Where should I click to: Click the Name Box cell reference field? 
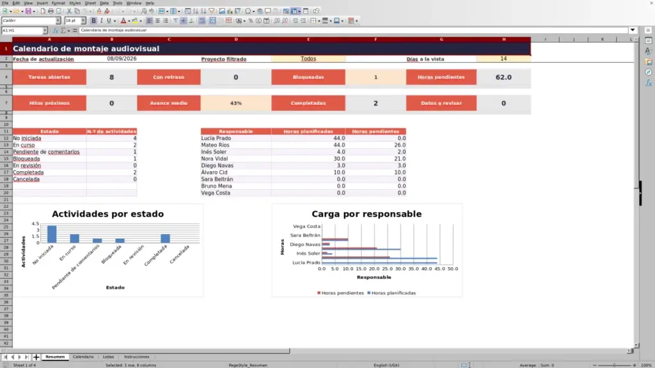pyautogui.click(x=22, y=31)
